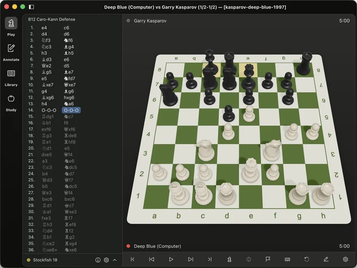The image size is (357, 268).
Task: Open the Play section in sidebar
Action: click(x=11, y=27)
